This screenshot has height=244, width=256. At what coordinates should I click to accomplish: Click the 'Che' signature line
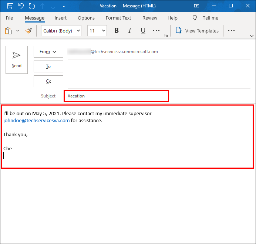tap(7, 148)
